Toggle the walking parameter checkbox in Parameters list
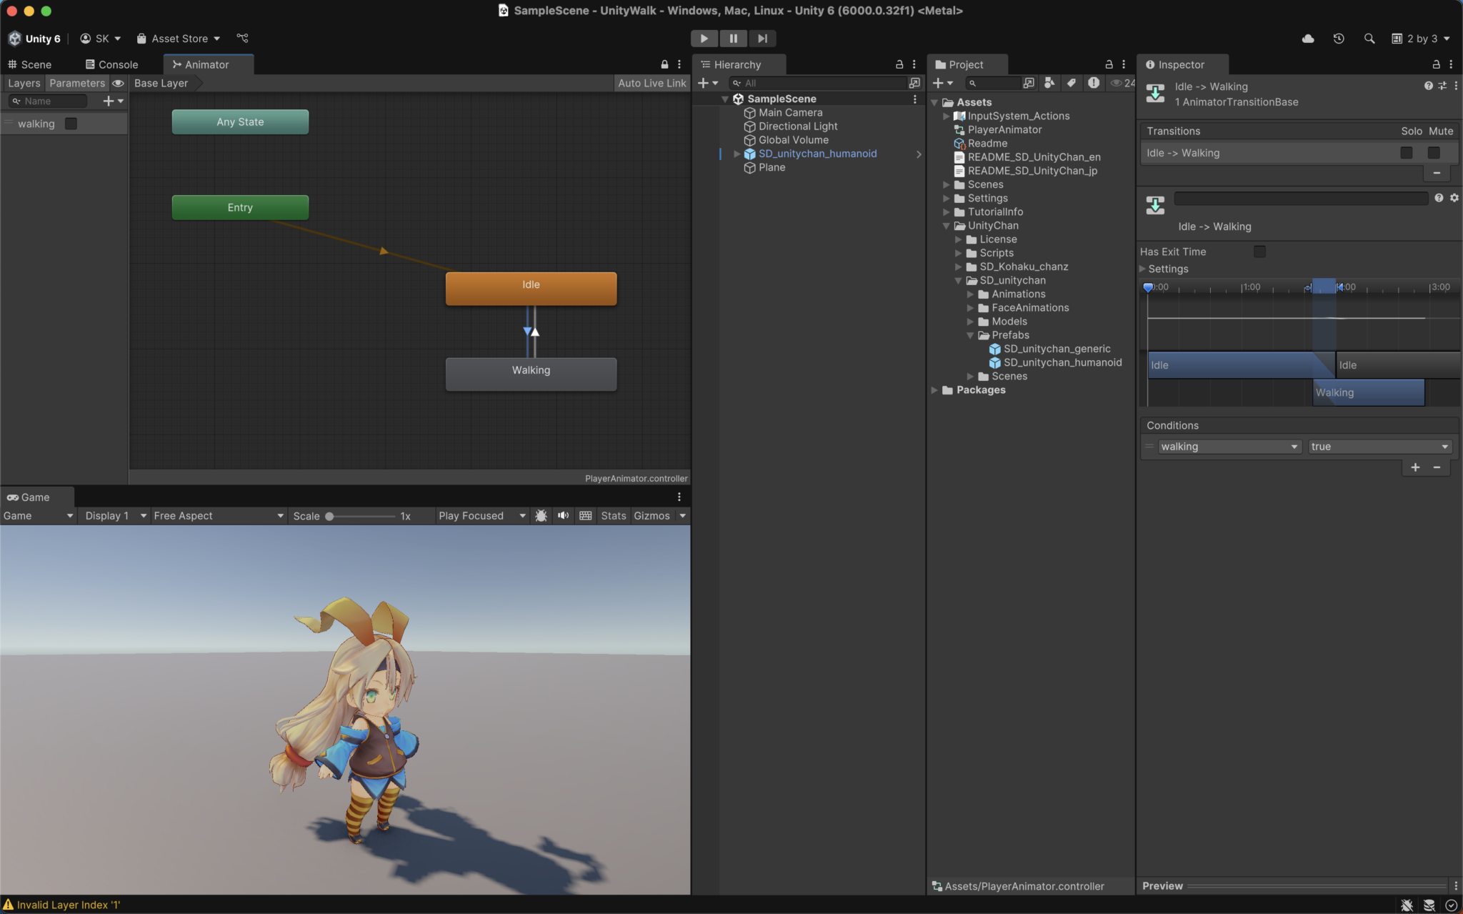Image resolution: width=1463 pixels, height=914 pixels. (71, 123)
